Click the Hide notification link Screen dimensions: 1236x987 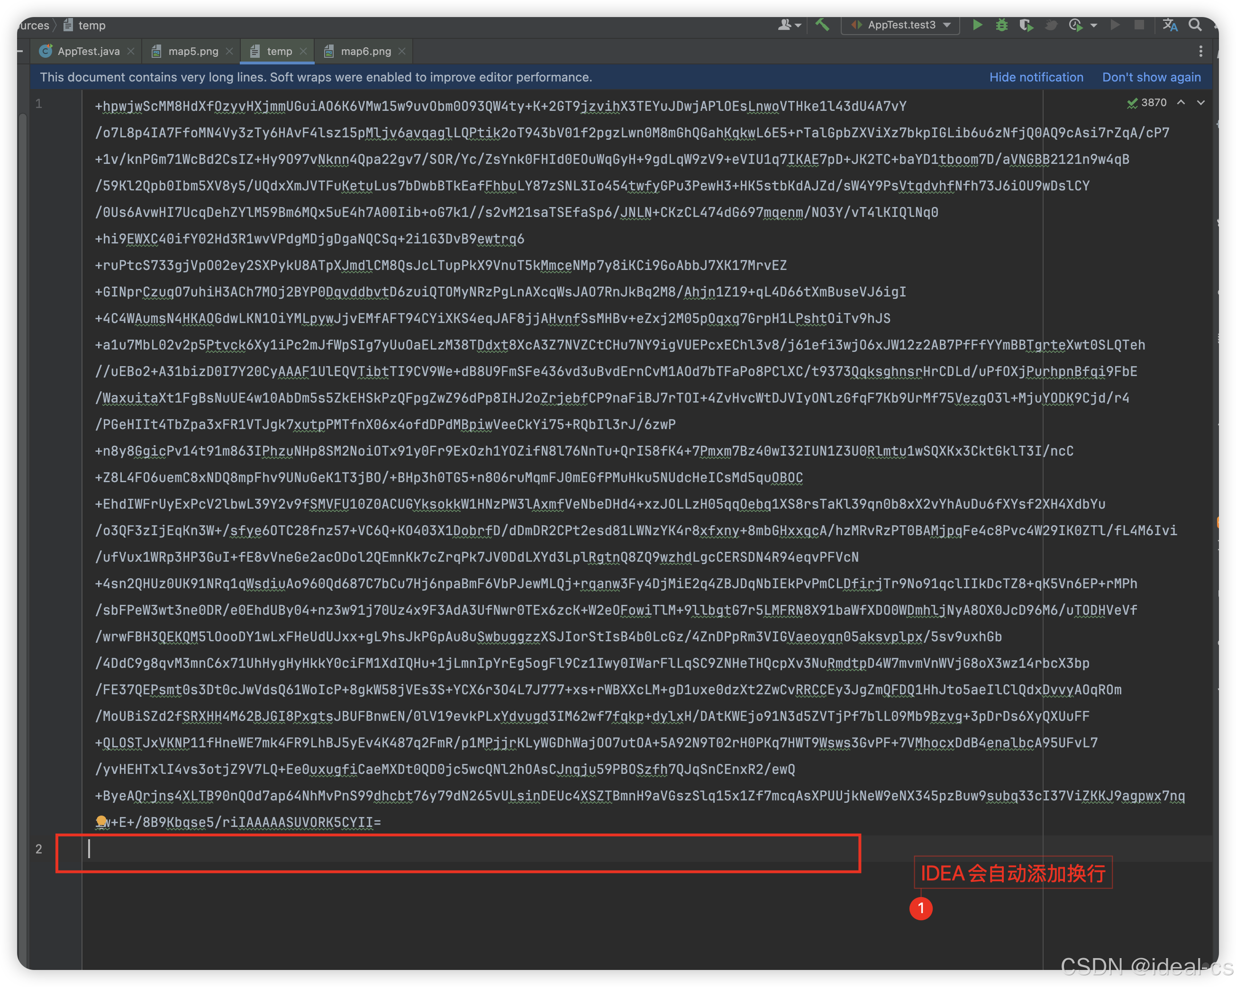pos(1036,77)
